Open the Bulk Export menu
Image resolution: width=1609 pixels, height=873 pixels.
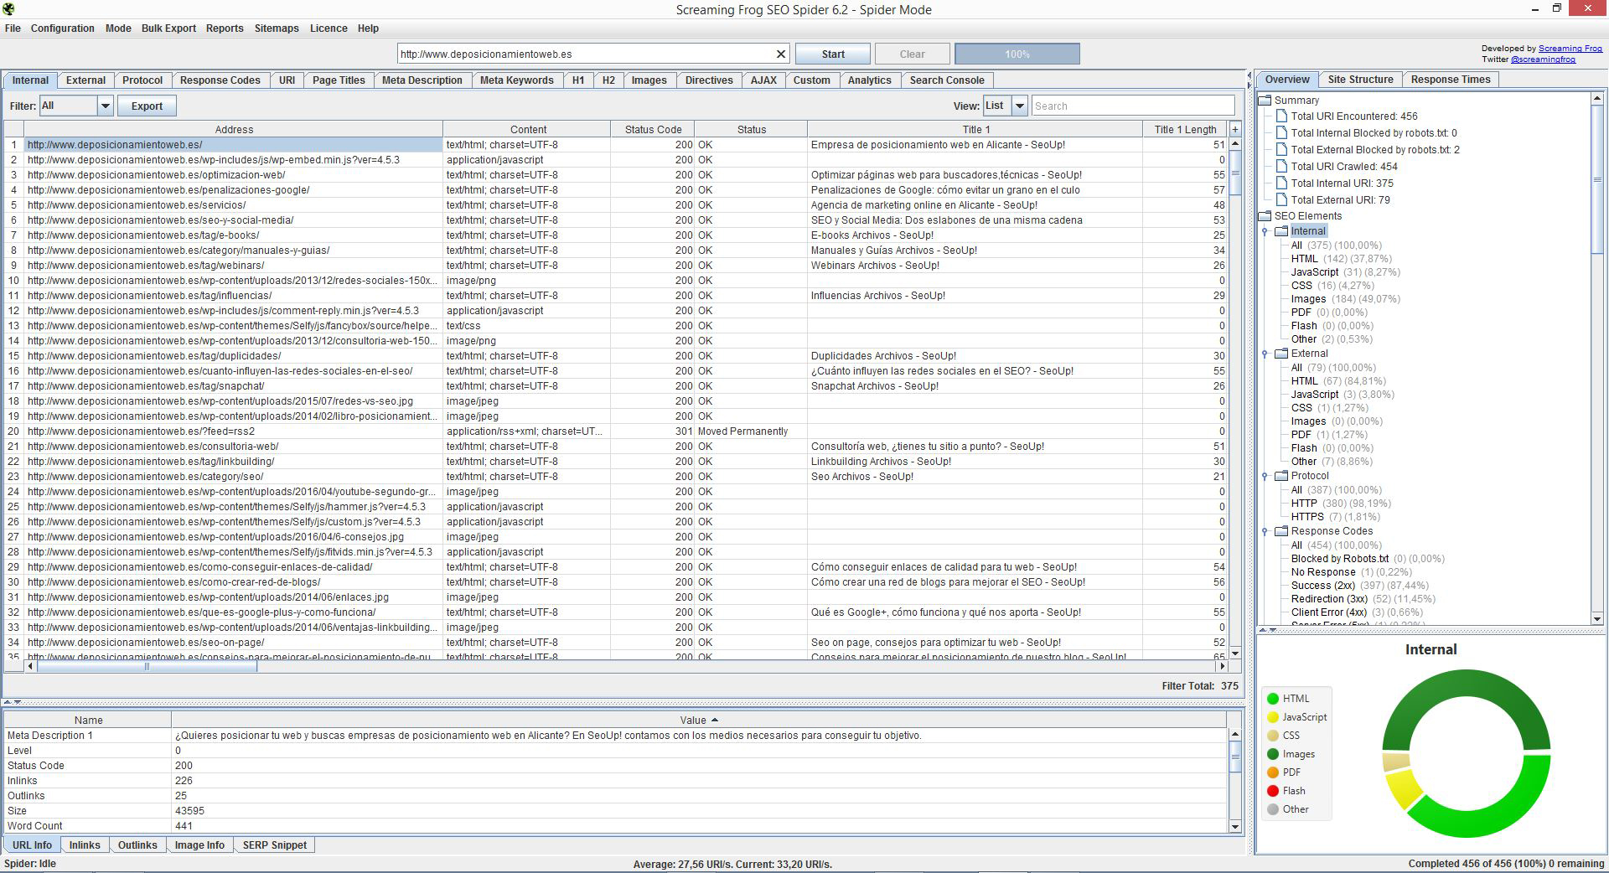tap(168, 28)
